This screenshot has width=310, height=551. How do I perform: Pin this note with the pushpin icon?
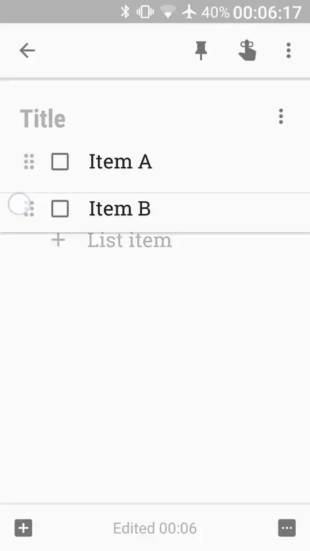pyautogui.click(x=201, y=51)
